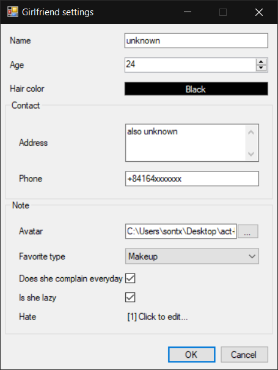Minimize the Girlfriend settings window
This screenshot has height=370, width=278.
[188, 12]
